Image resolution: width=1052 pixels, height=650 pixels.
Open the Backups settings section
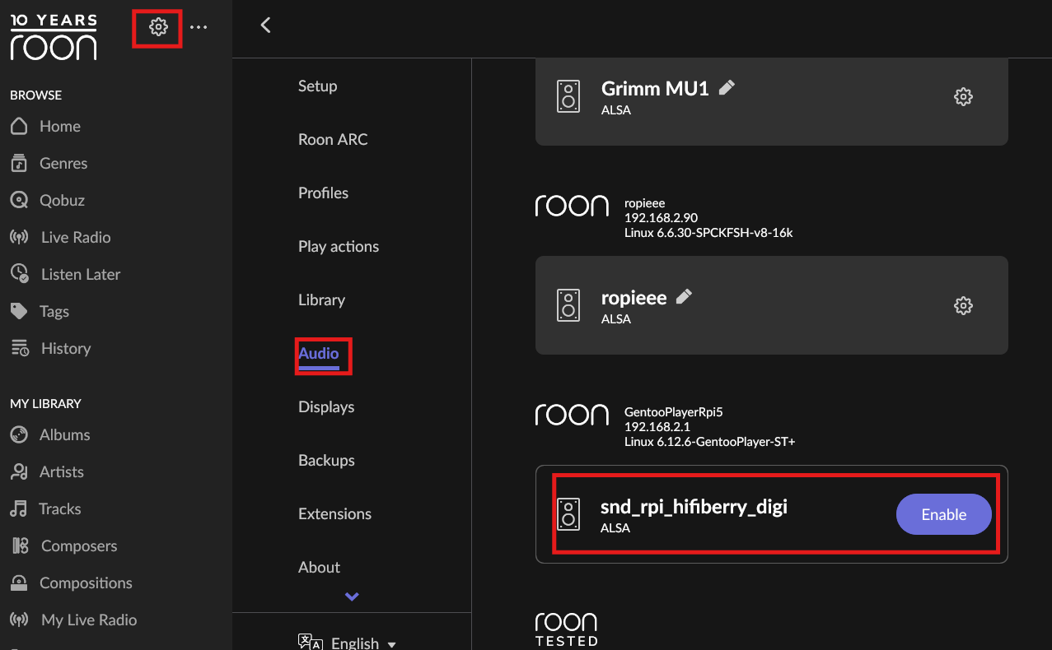[326, 460]
